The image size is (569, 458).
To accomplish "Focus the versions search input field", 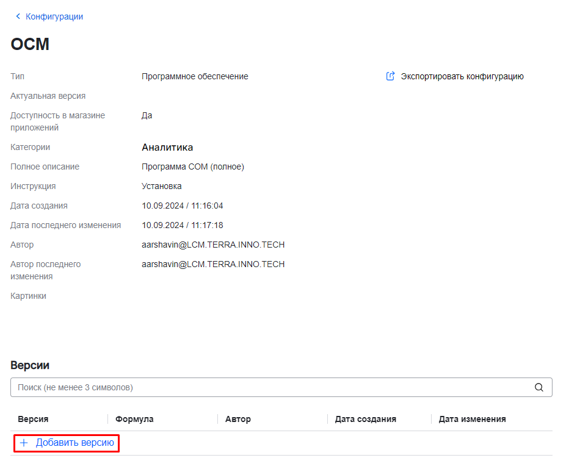I will click(x=269, y=387).
